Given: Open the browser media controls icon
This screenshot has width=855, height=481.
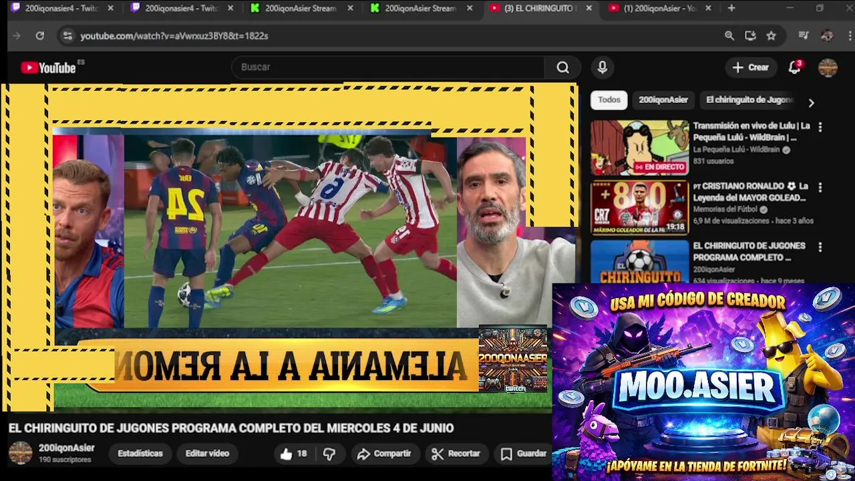Looking at the screenshot, I should [x=804, y=35].
